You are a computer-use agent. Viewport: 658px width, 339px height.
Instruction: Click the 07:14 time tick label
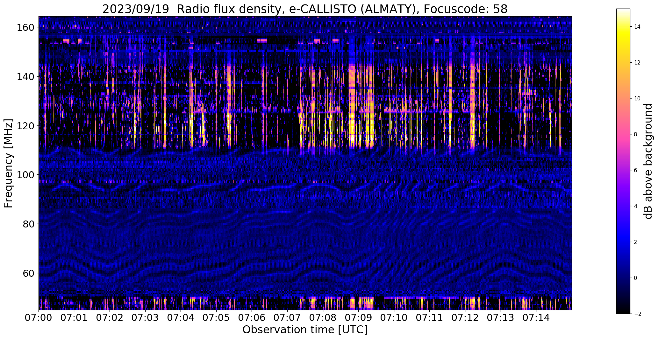click(x=536, y=318)
